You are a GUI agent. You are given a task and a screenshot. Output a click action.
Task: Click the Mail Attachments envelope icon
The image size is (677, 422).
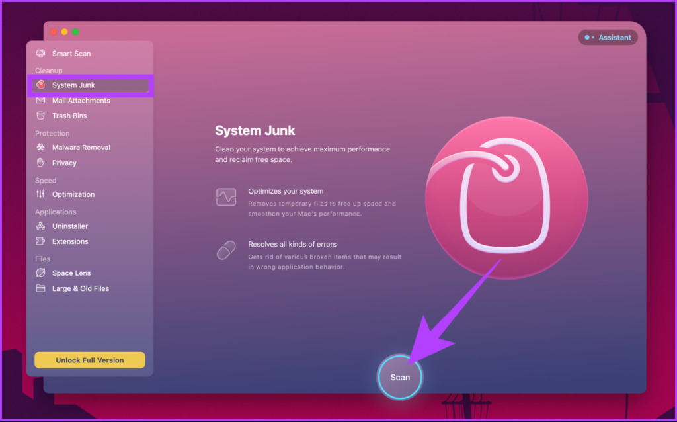pyautogui.click(x=40, y=101)
